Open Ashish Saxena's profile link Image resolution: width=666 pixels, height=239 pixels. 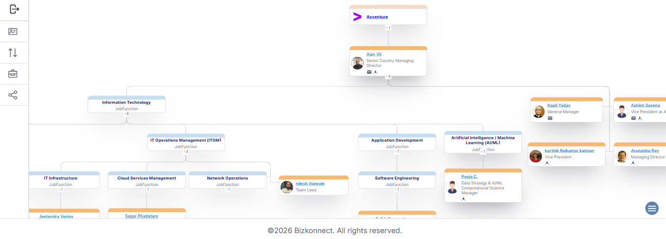click(x=645, y=105)
